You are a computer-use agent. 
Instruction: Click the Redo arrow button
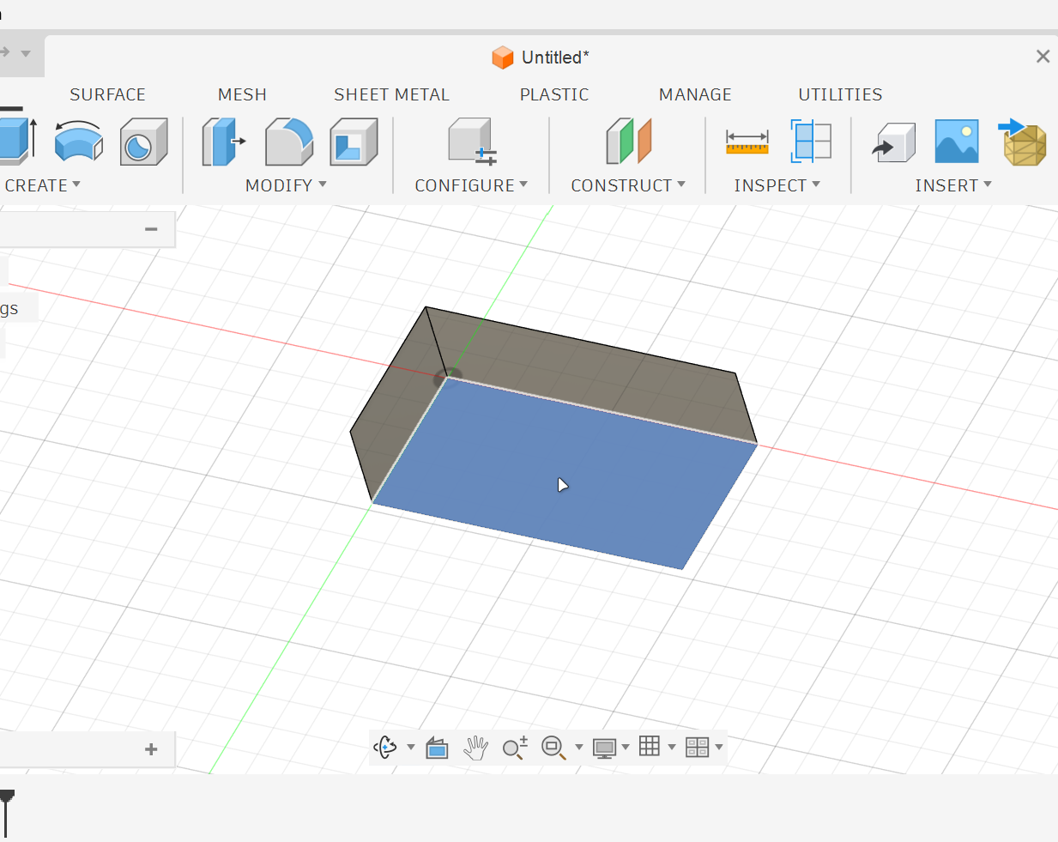(x=4, y=52)
